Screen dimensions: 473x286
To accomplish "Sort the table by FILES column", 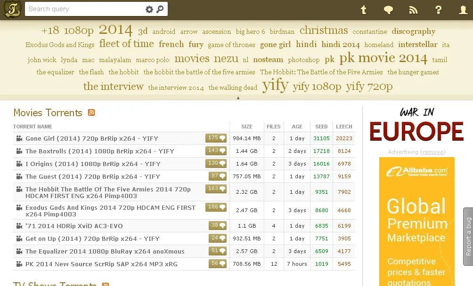I will tap(273, 127).
